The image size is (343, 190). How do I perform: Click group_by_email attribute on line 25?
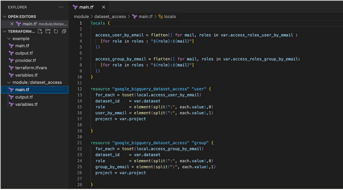tap(112, 167)
